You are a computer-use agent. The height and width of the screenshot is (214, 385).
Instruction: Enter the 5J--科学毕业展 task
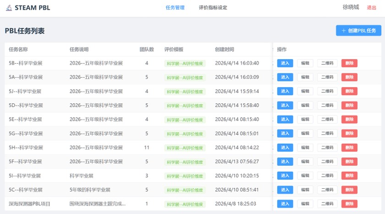285,91
